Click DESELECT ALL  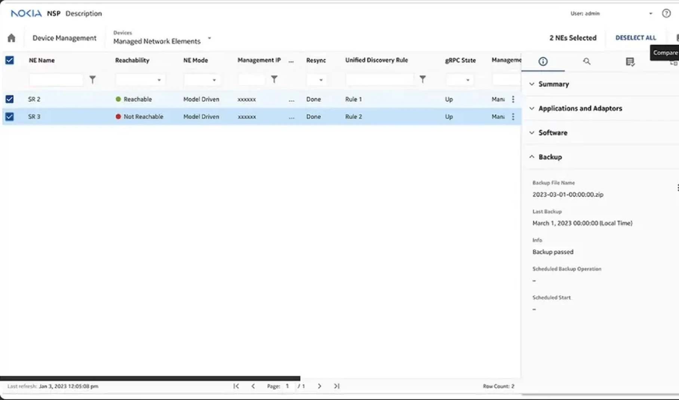tap(636, 38)
